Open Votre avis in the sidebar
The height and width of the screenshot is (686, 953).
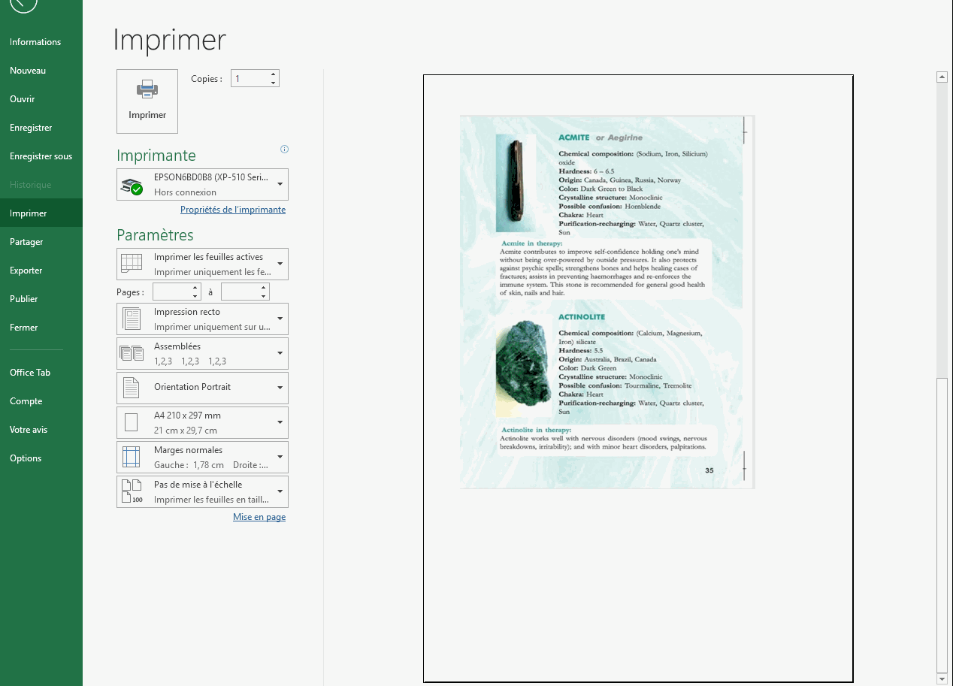[41, 430]
